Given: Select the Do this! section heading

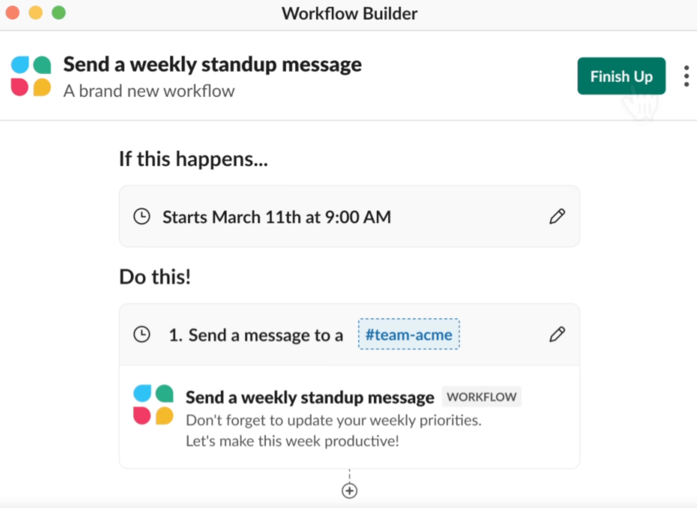Looking at the screenshot, I should click(155, 276).
